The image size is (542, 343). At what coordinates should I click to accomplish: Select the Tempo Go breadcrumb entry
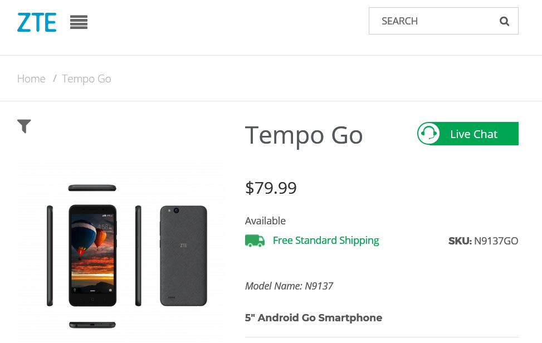[x=86, y=79]
